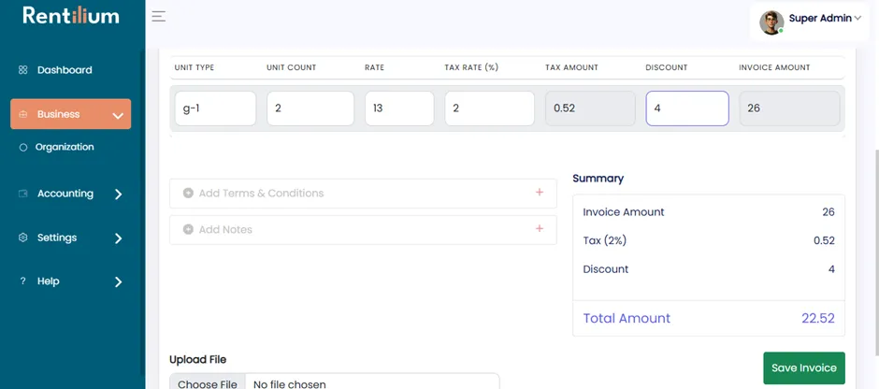Screen dimensions: 879x389
Task: Open the Organization submenu item
Action: tap(65, 147)
